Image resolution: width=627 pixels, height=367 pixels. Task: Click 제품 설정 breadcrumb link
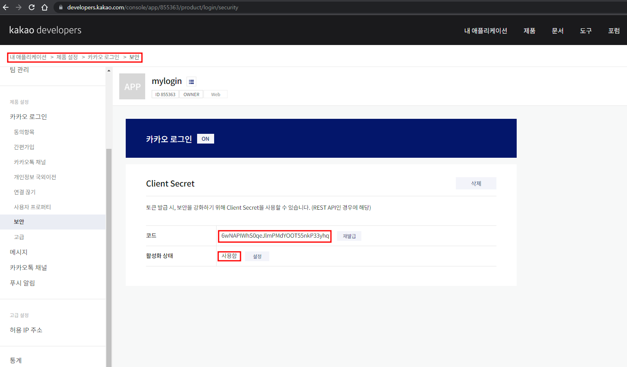67,57
